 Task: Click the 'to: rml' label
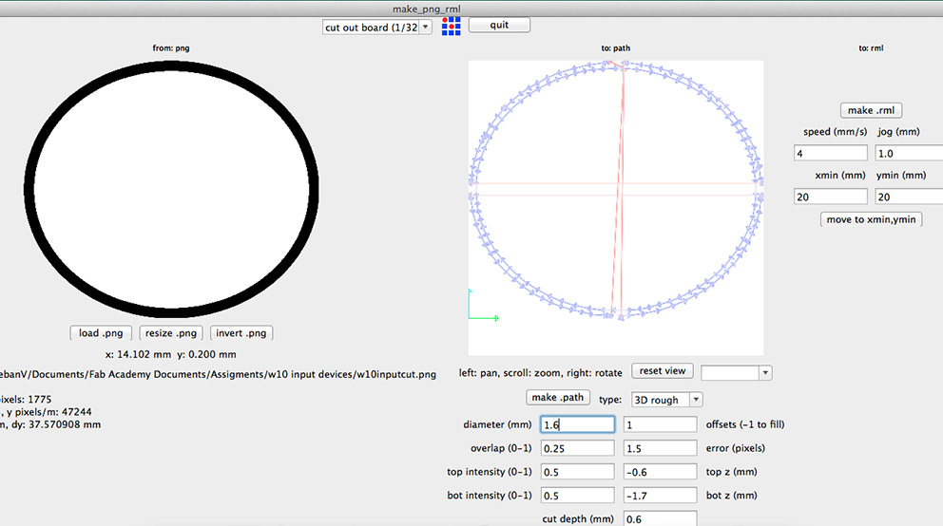(871, 48)
